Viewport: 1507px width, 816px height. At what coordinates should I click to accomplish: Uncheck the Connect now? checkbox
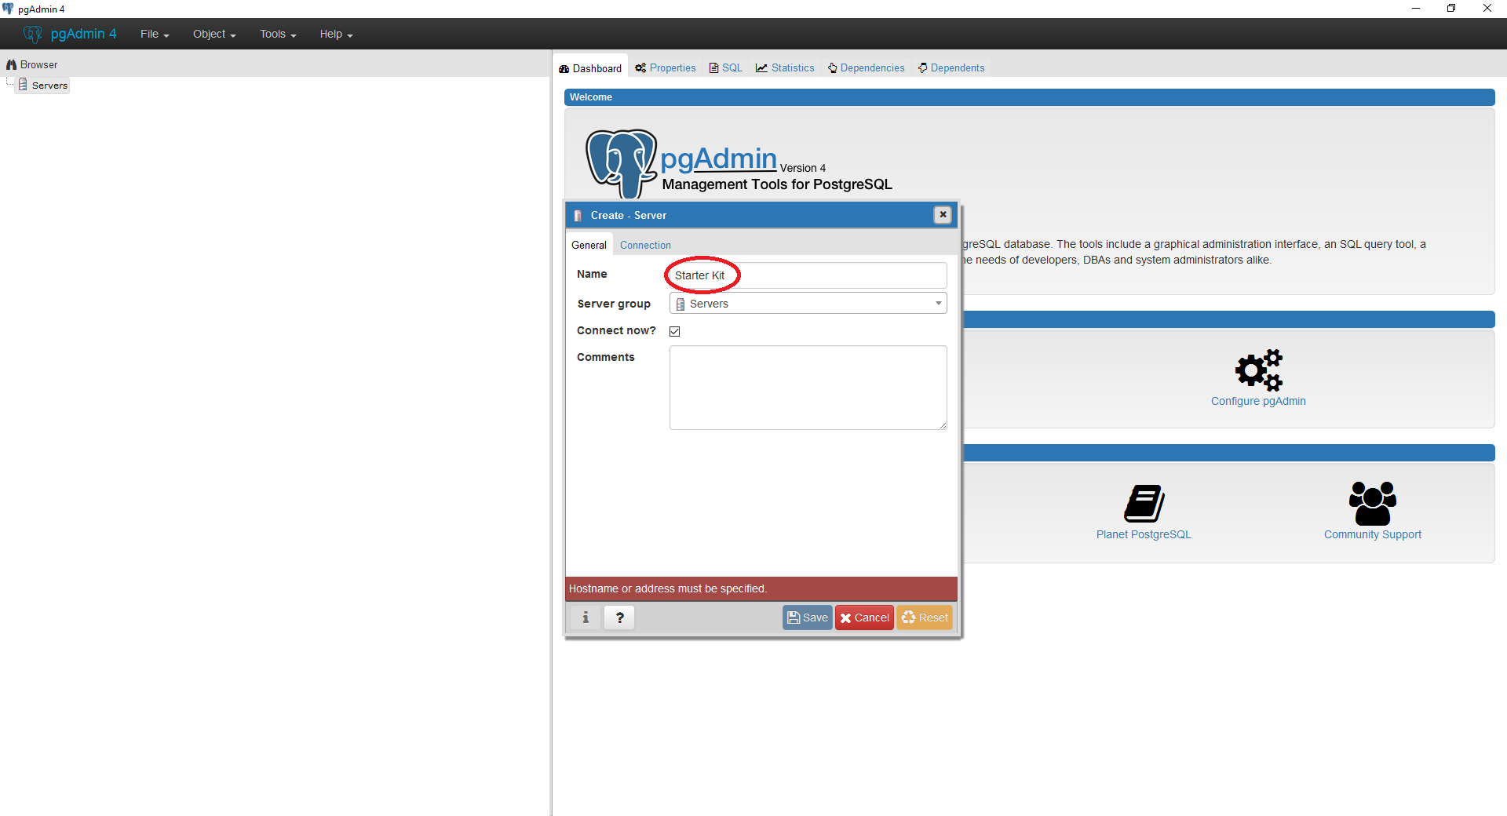click(x=674, y=331)
